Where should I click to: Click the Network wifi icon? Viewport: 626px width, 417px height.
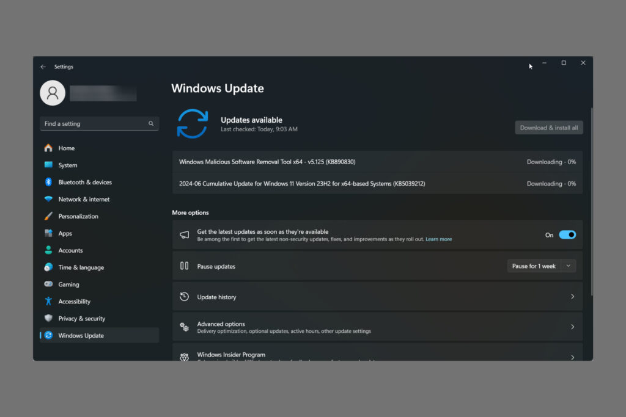point(48,199)
